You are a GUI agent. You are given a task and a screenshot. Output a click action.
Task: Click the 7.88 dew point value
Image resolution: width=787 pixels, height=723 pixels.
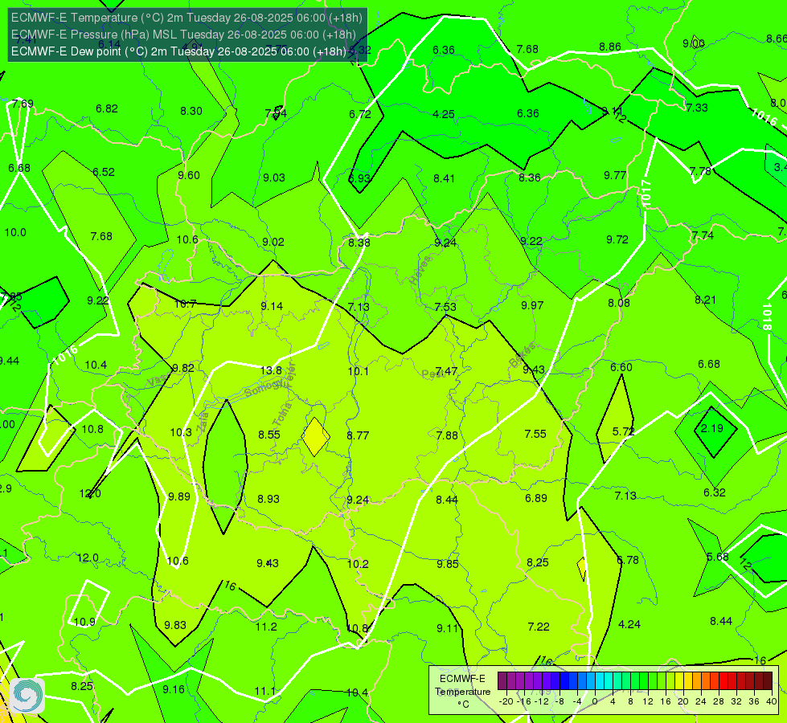(x=447, y=435)
